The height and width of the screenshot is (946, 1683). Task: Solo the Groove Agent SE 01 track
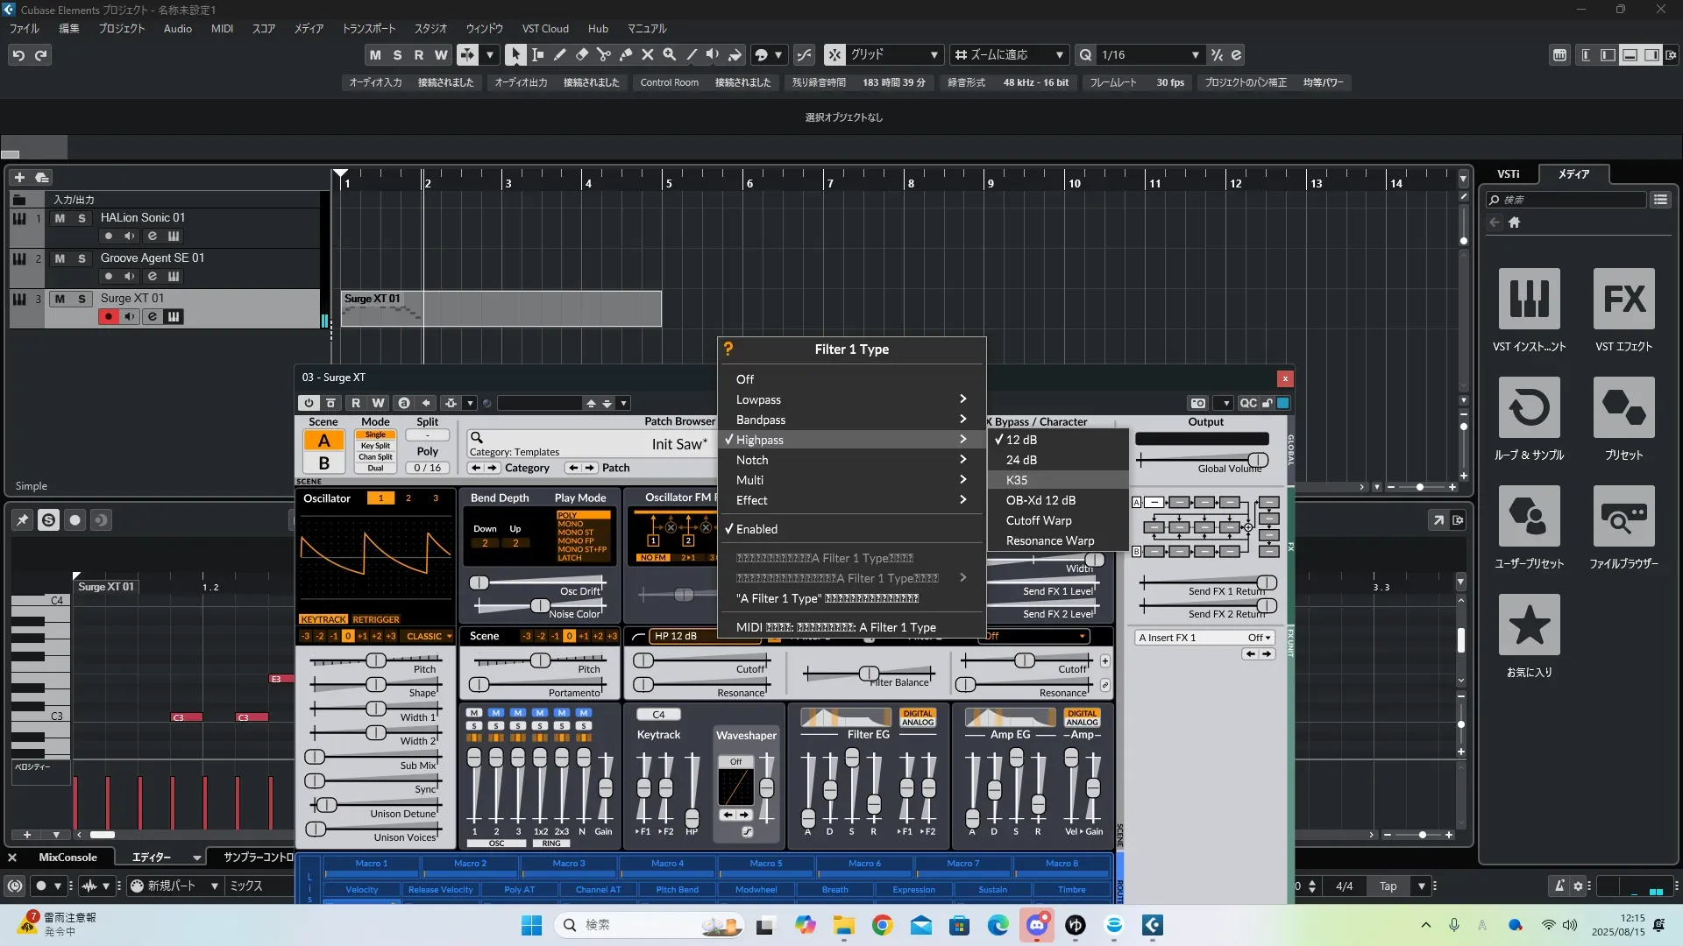point(82,258)
